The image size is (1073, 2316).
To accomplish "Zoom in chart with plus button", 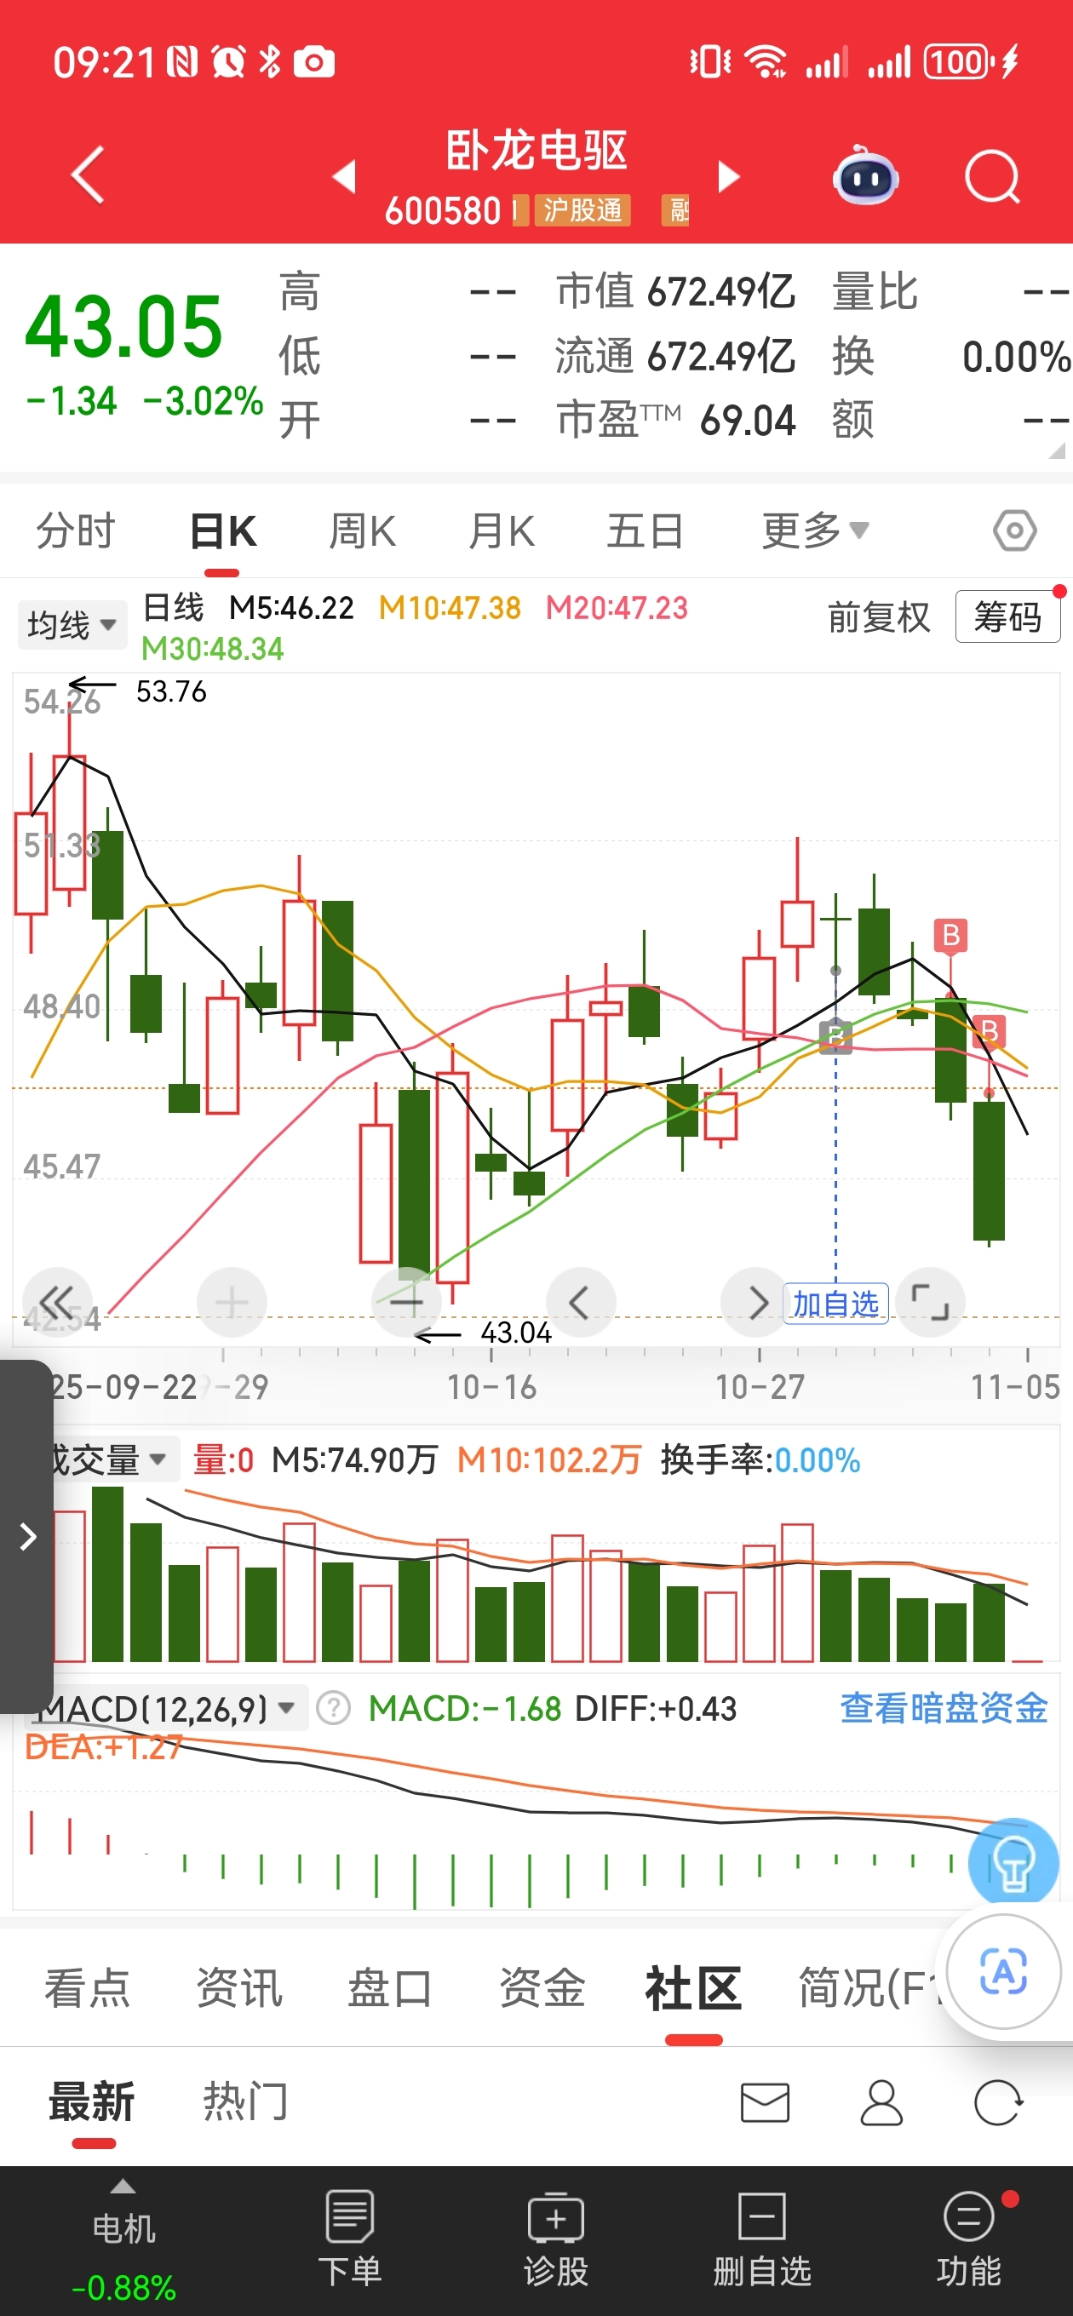I will pos(231,1302).
